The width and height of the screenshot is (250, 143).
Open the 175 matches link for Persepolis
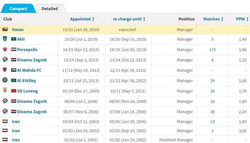click(212, 50)
